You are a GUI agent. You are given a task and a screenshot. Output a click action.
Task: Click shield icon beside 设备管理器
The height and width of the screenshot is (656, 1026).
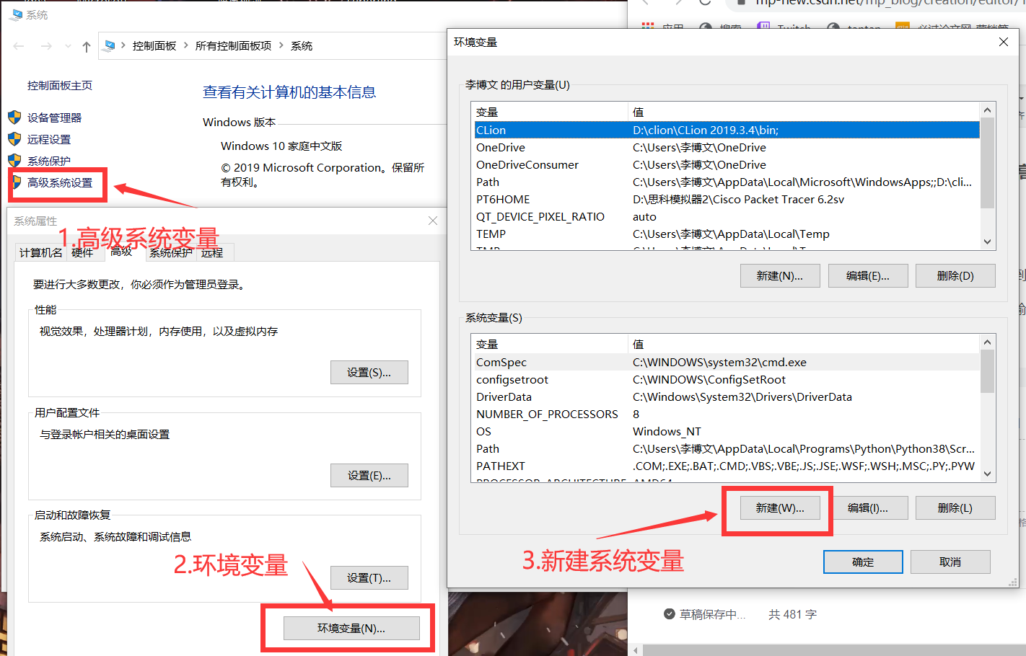click(14, 117)
